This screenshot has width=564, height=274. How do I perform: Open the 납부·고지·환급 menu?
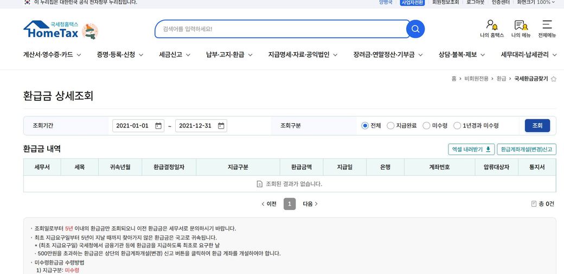[x=229, y=55]
